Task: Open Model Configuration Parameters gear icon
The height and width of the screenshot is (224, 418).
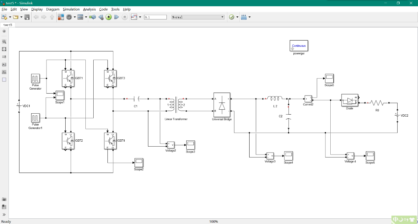Action: [69, 17]
